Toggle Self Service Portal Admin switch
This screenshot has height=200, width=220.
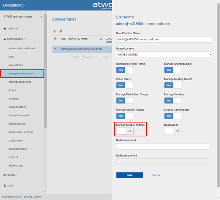click(x=125, y=70)
